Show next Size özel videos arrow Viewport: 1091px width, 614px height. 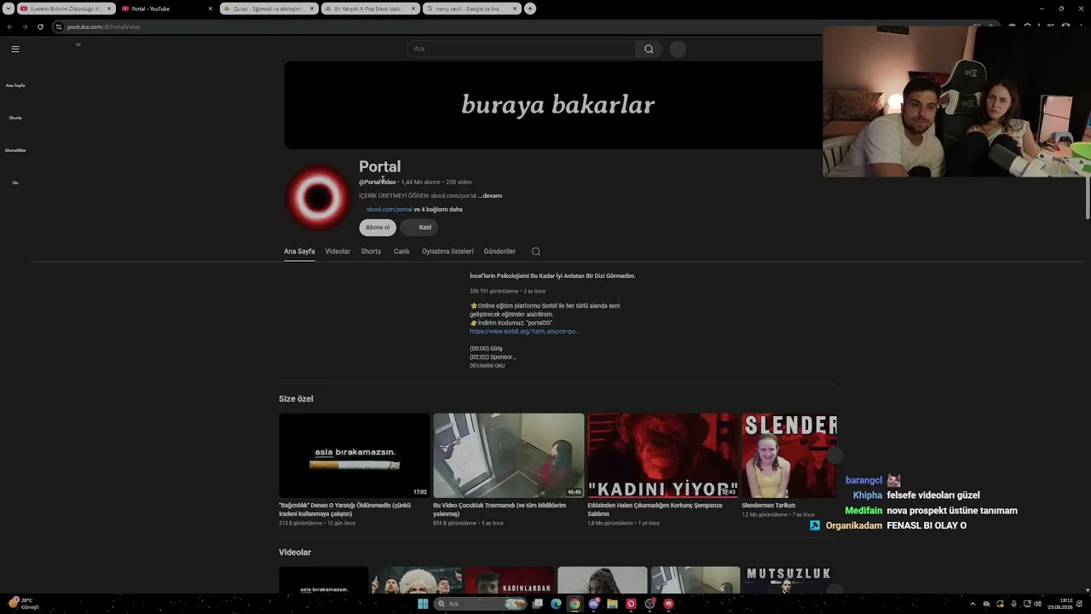[834, 456]
